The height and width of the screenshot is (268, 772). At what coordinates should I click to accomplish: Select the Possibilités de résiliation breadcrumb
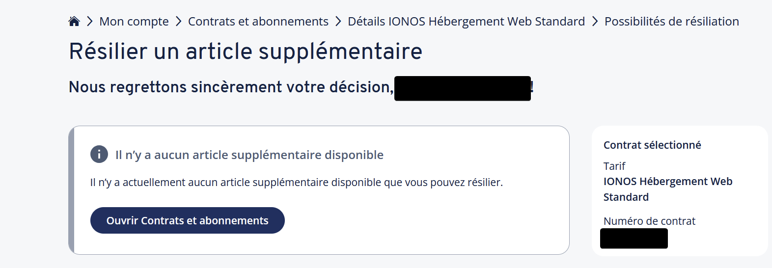pos(671,21)
